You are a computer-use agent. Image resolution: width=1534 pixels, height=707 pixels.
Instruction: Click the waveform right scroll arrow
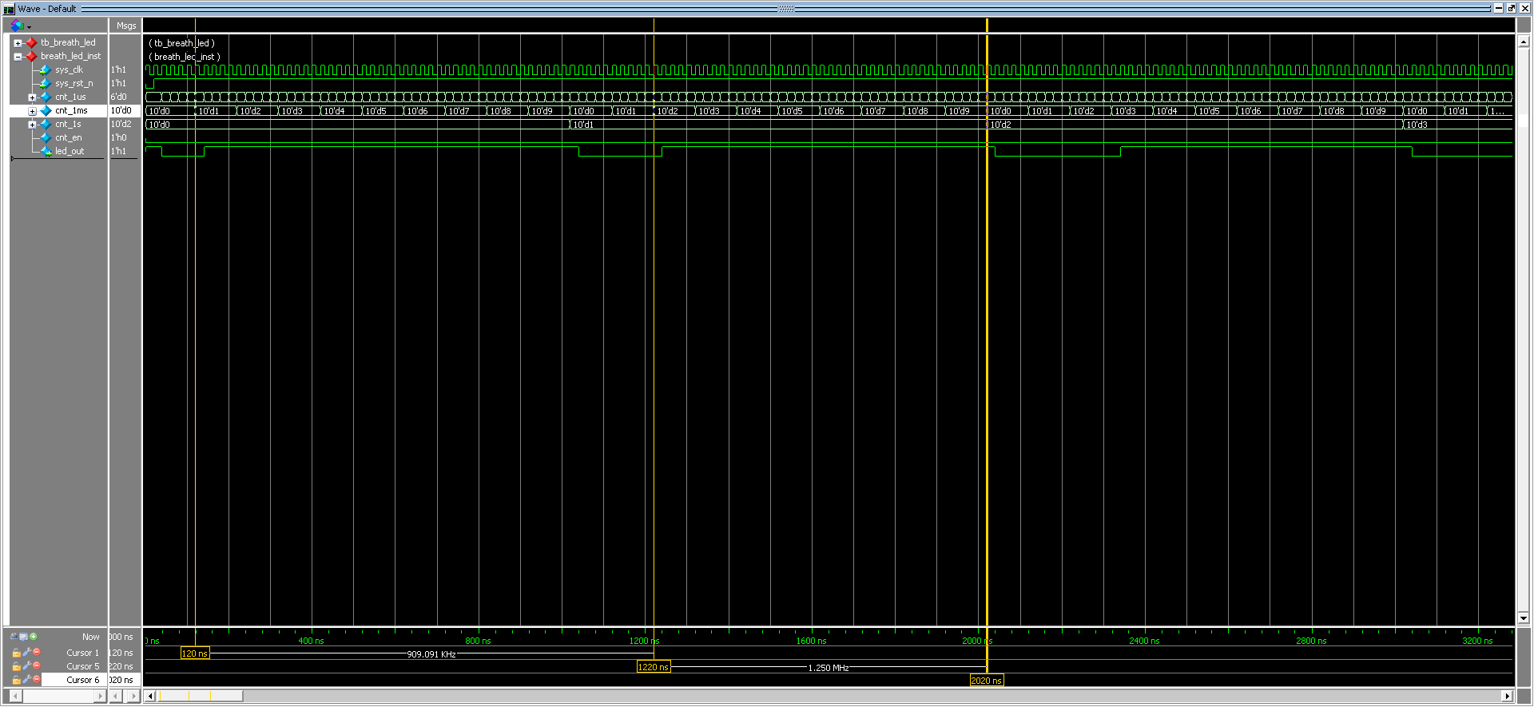tap(1507, 696)
